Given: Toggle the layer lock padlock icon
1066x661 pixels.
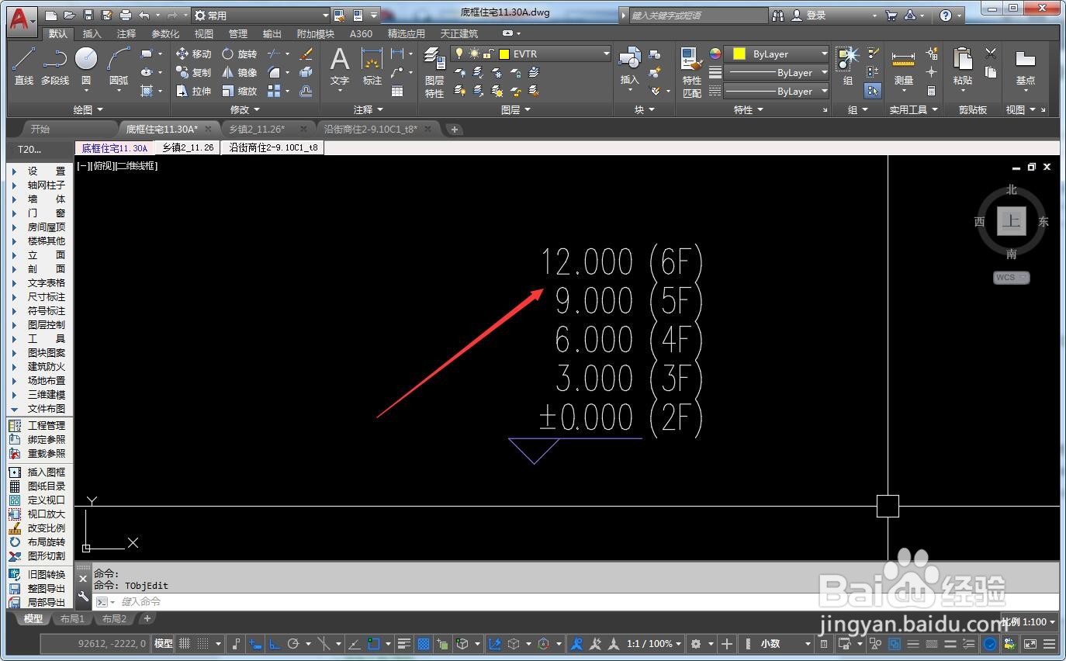Looking at the screenshot, I should [487, 54].
